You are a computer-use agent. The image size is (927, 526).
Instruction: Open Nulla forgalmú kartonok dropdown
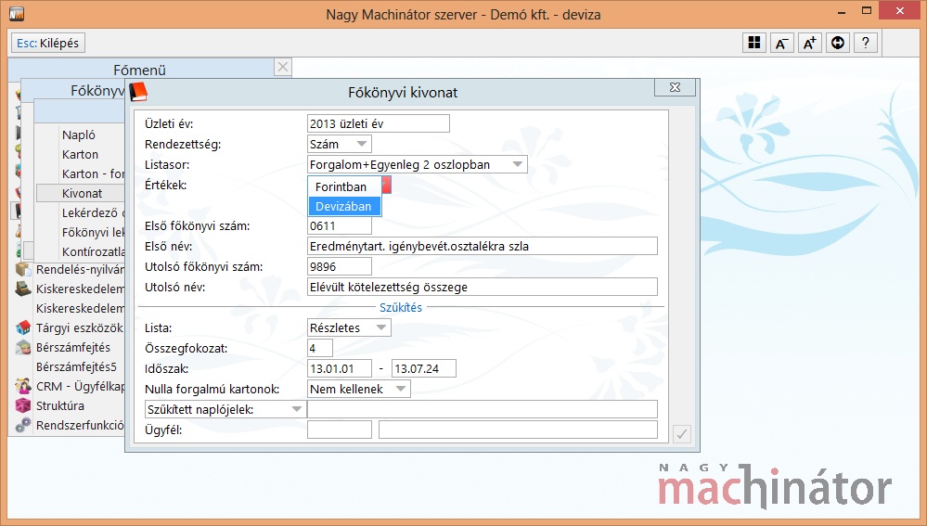click(359, 389)
